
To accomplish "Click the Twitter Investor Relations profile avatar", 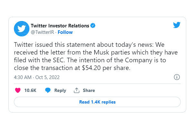I will (x=22, y=29).
